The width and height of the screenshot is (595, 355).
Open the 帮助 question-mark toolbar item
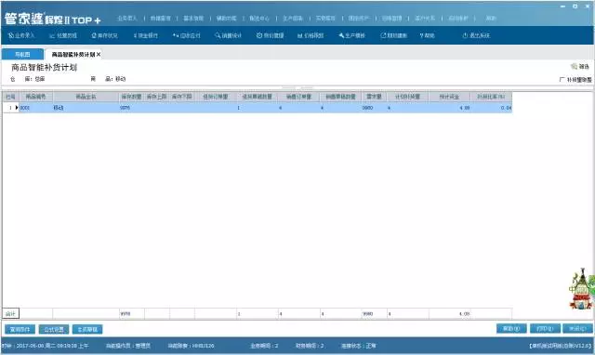coord(427,35)
